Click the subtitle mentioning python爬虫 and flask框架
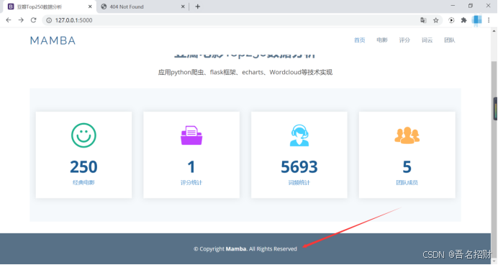 245,72
